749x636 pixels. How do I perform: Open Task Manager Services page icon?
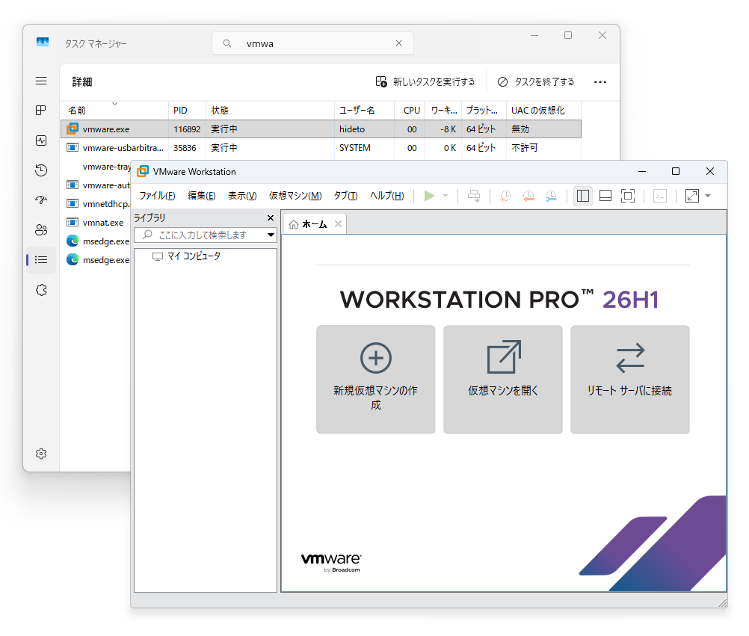pyautogui.click(x=41, y=290)
